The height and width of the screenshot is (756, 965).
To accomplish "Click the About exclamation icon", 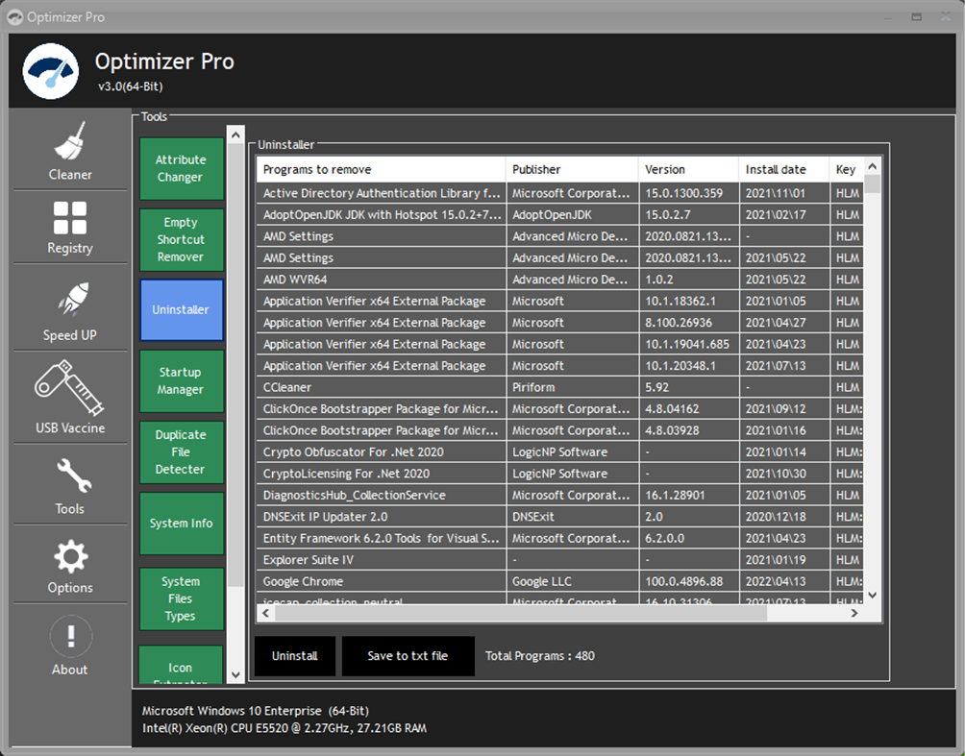I will (71, 636).
